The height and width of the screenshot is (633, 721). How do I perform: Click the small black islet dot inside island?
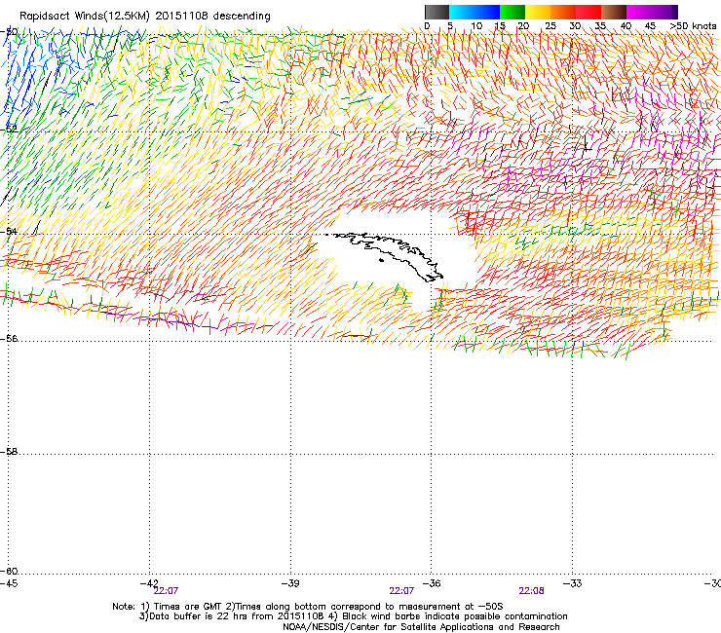point(381,261)
